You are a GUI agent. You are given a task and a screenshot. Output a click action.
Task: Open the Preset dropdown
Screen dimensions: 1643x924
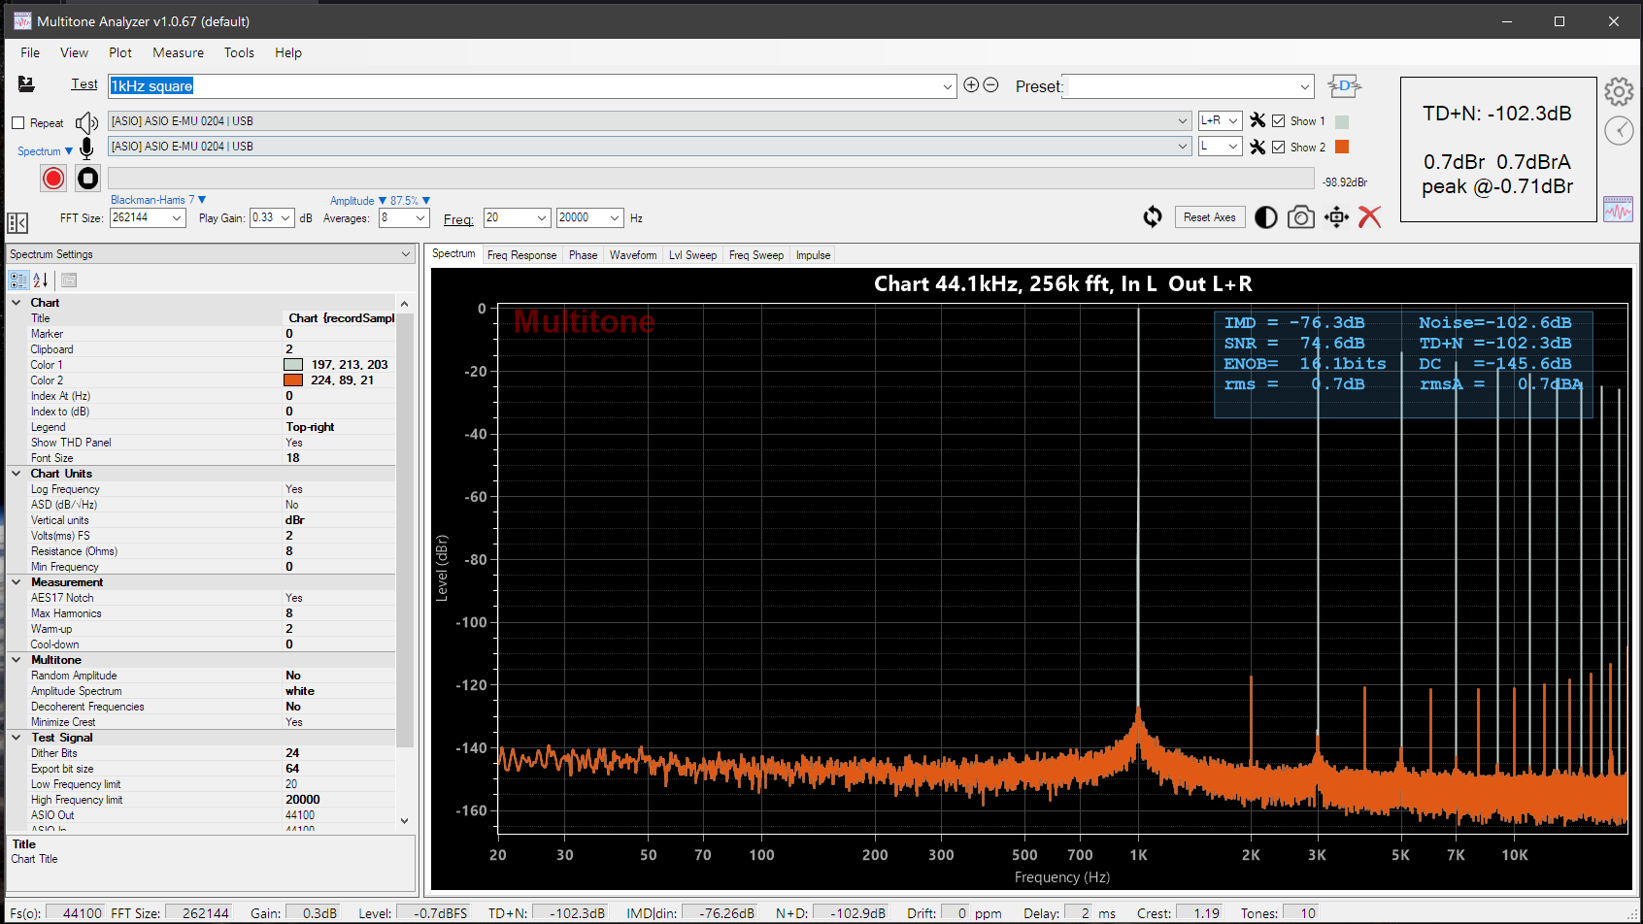tap(1305, 86)
